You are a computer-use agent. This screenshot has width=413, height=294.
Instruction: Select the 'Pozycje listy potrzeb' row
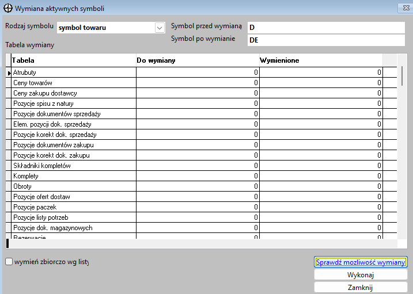click(73, 217)
